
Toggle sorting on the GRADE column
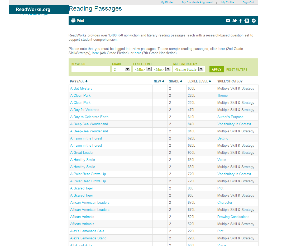click(175, 81)
